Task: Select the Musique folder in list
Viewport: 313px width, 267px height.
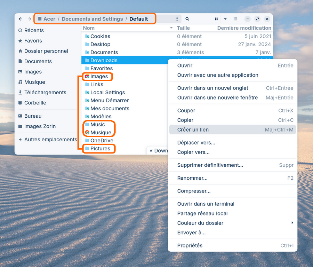Action: pos(101,132)
